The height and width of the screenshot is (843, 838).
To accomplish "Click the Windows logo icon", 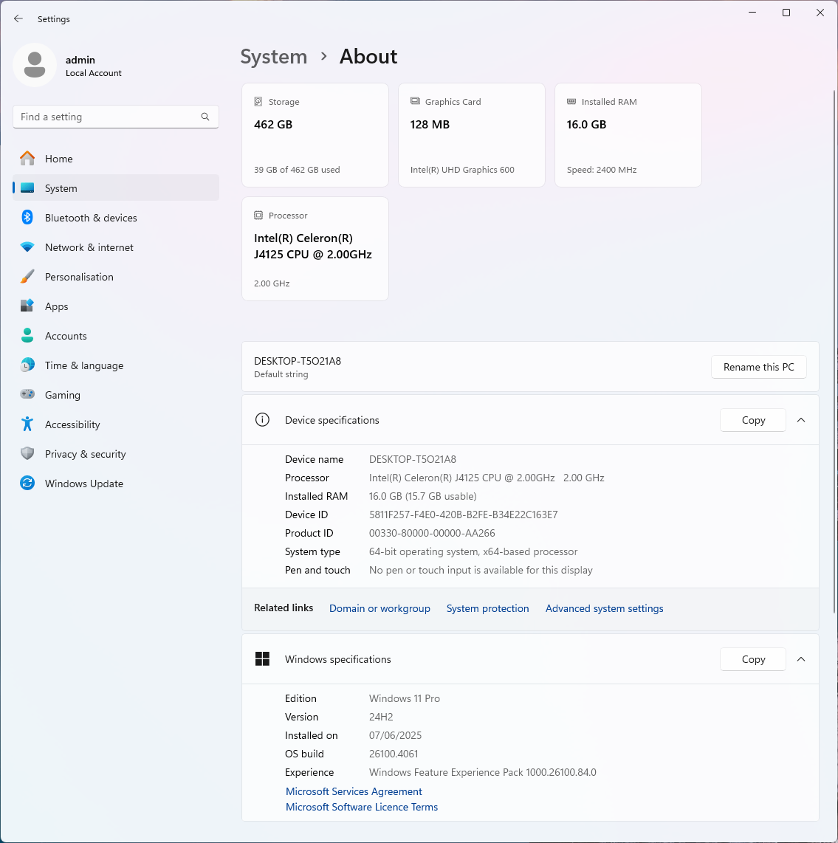I will pos(262,659).
